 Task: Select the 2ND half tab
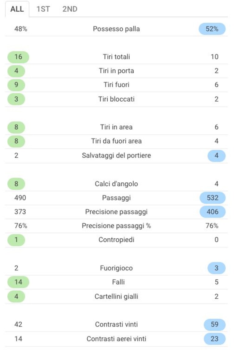pos(70,9)
